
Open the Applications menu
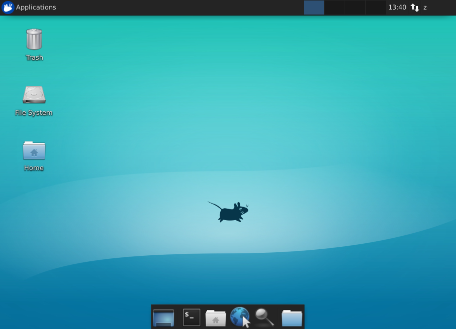point(29,7)
